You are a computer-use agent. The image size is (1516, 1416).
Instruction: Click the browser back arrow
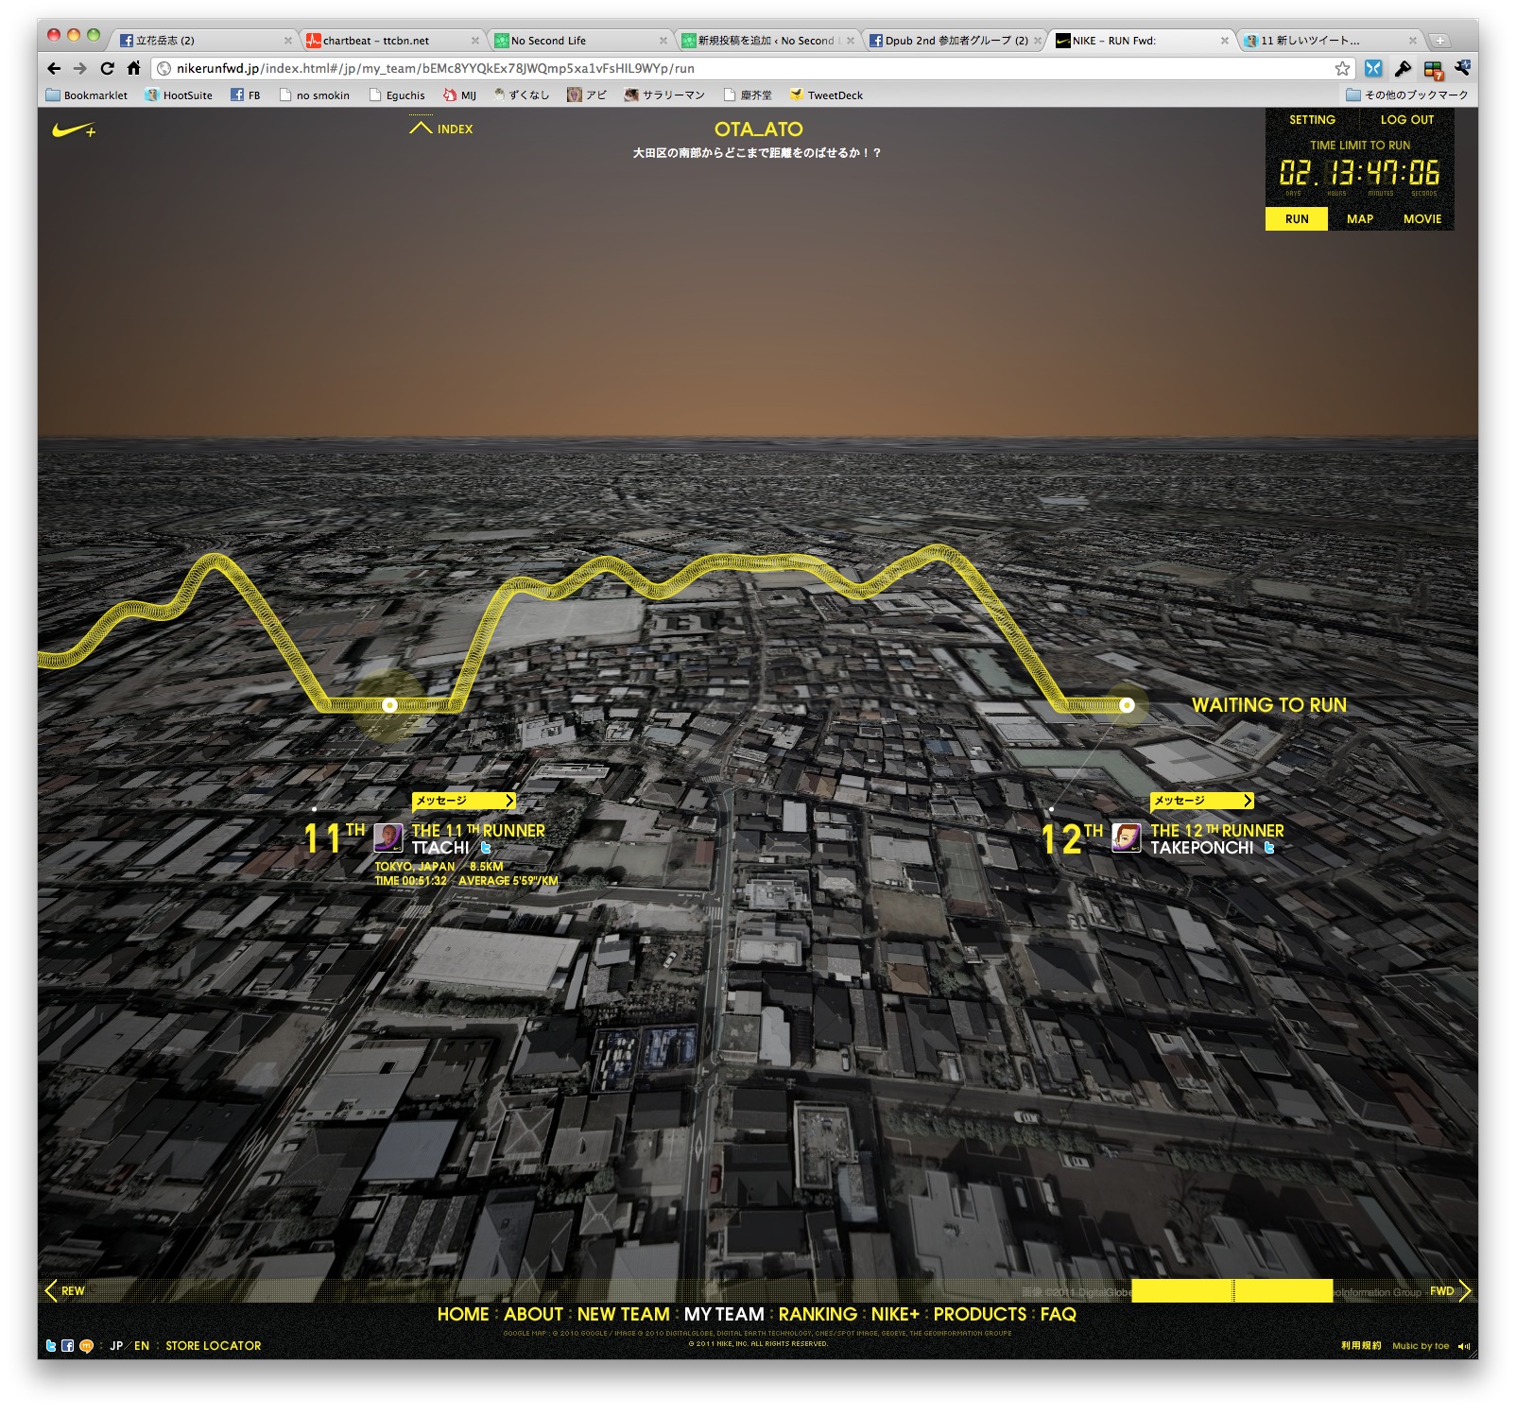click(x=54, y=68)
